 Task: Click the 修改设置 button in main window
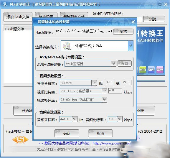click(46, 15)
